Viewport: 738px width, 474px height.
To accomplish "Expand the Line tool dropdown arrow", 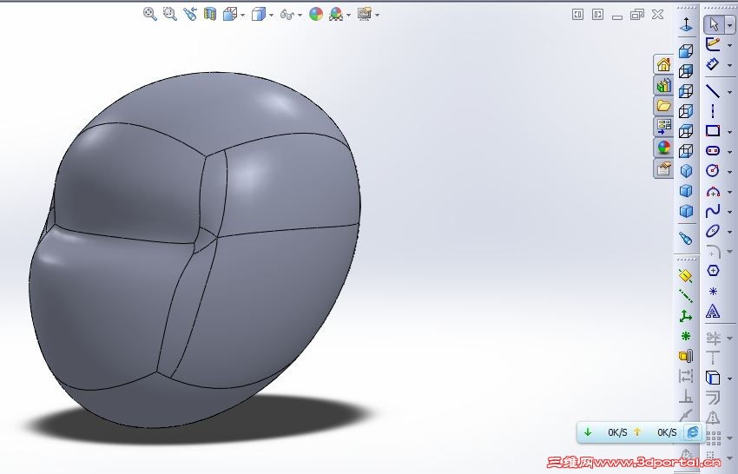I will 730,92.
